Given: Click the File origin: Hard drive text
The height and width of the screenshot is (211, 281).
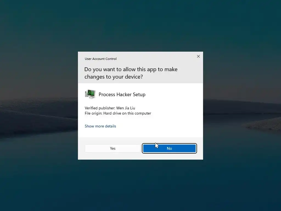Looking at the screenshot, I should (x=118, y=113).
